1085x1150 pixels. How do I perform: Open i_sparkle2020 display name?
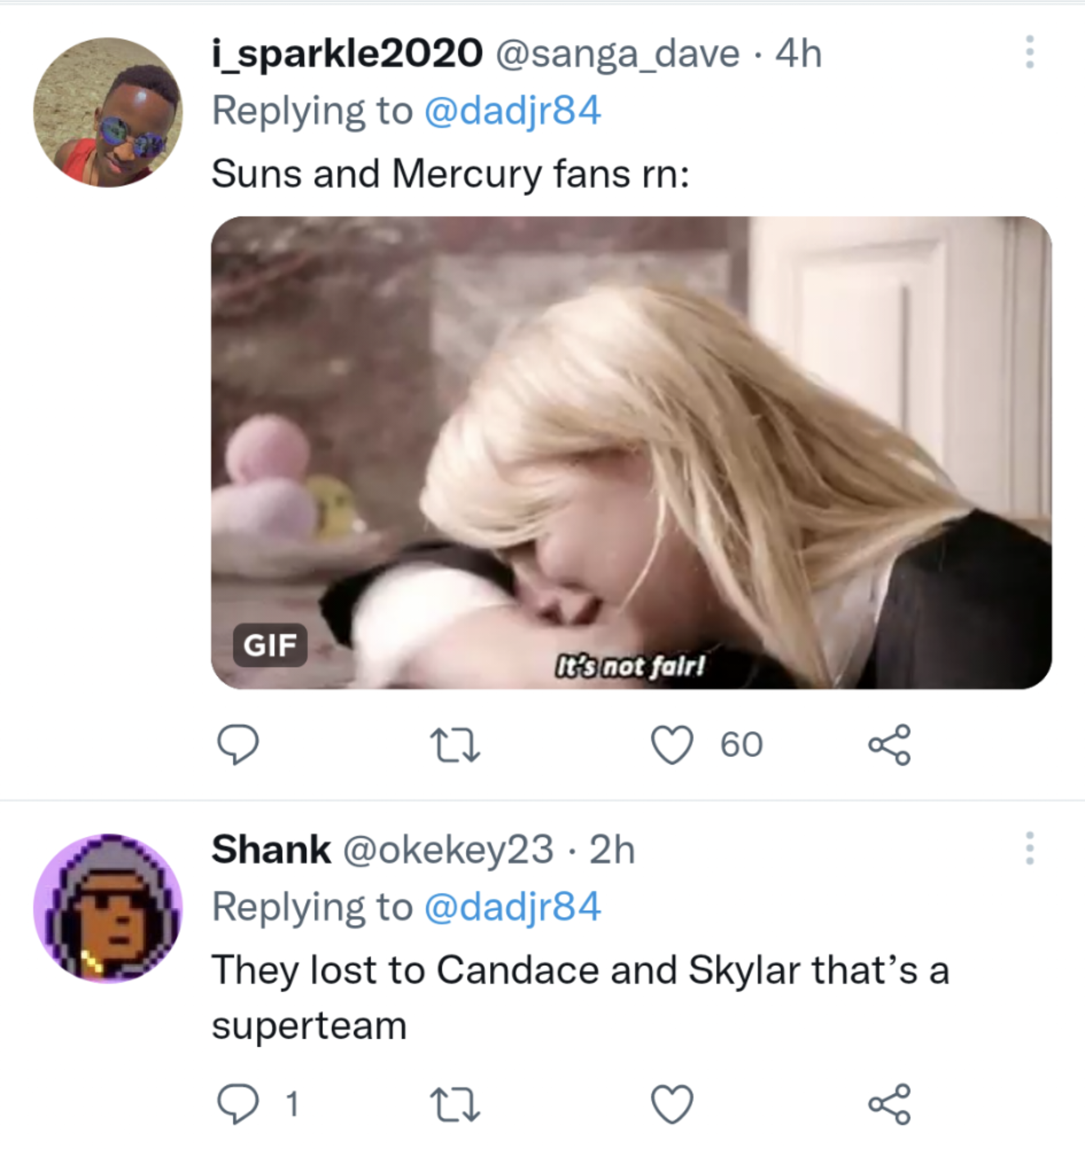click(x=347, y=53)
